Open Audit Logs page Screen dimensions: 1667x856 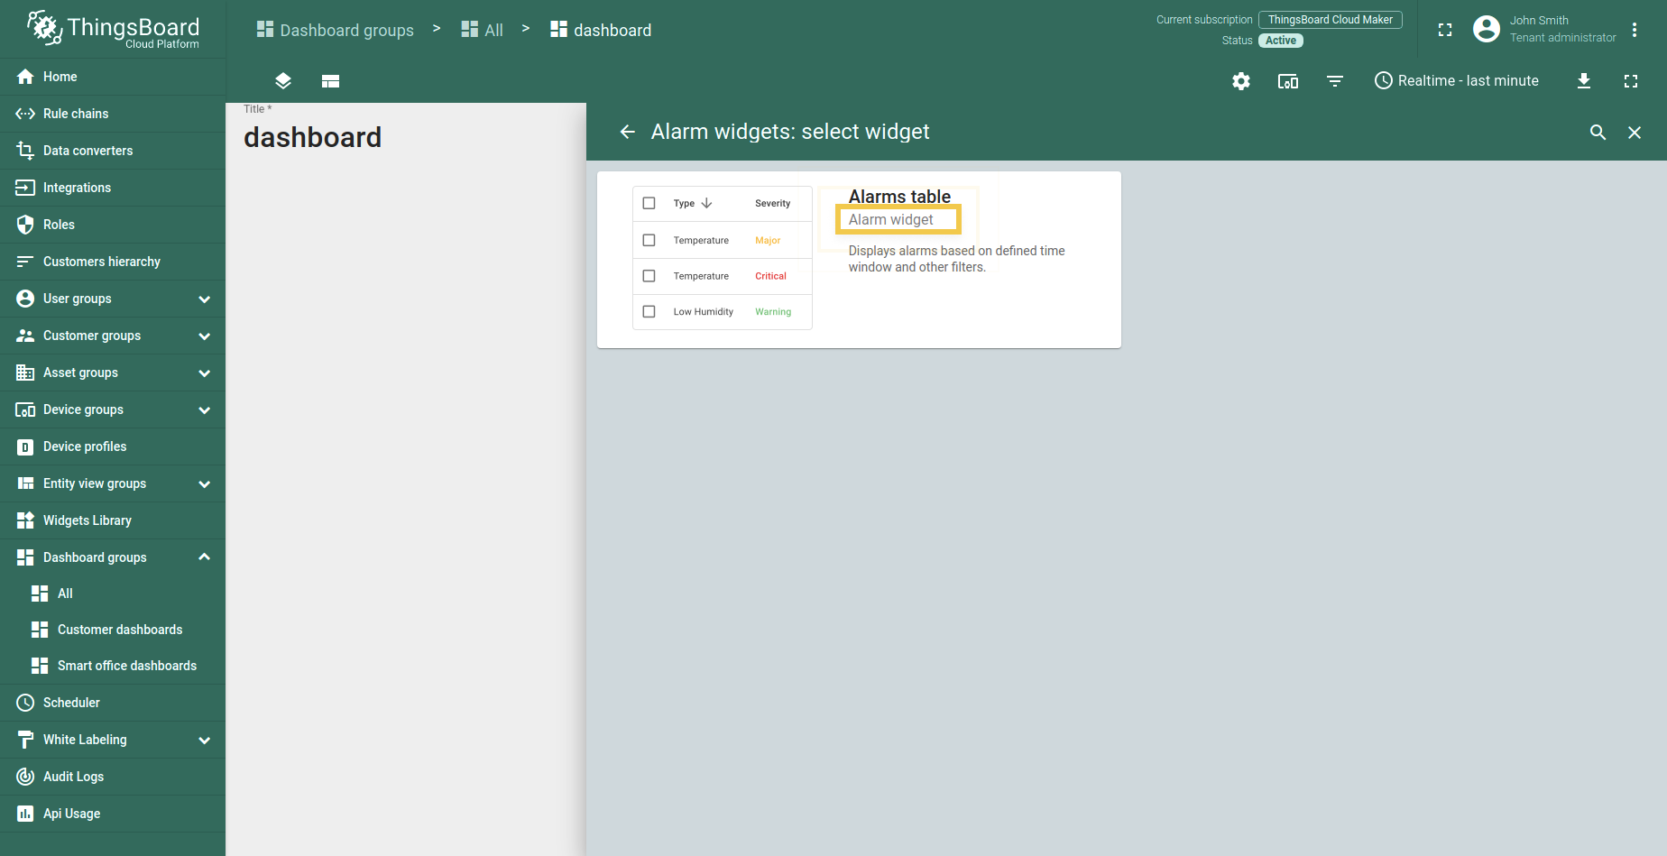pyautogui.click(x=113, y=777)
